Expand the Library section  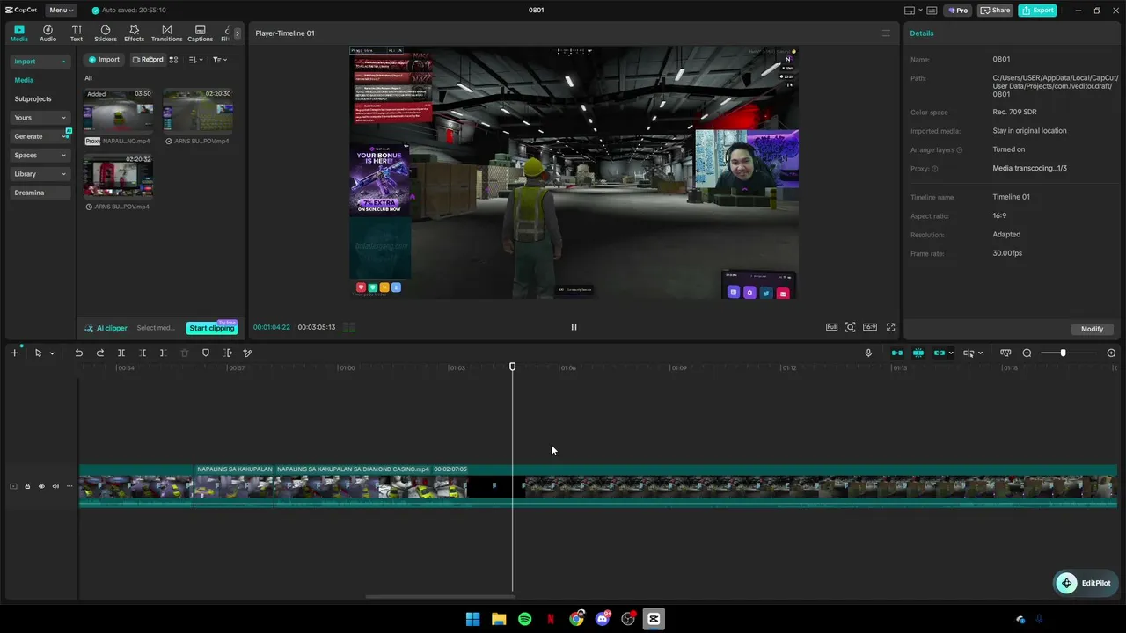pyautogui.click(x=63, y=174)
